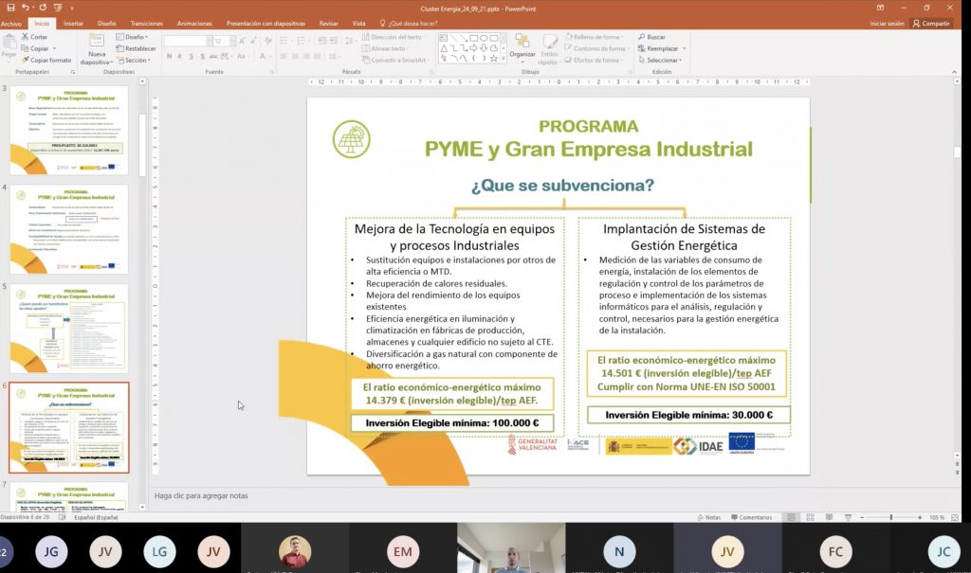Toggle the Notas pane in the status bar

pyautogui.click(x=709, y=517)
